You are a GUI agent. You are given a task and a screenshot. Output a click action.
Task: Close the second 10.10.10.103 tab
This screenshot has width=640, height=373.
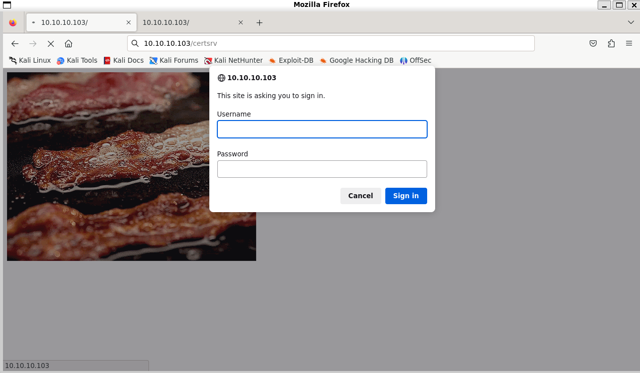[241, 22]
